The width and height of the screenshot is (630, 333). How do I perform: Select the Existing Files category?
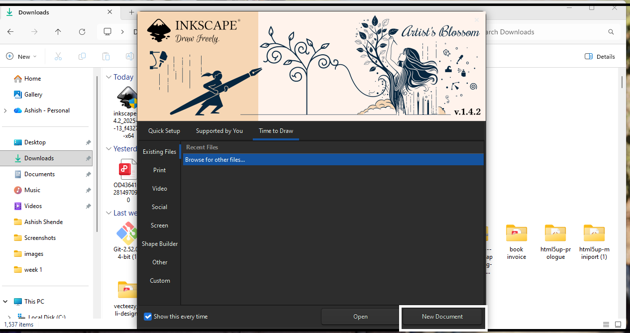point(159,152)
